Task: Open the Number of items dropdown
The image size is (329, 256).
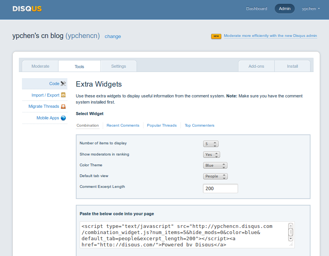Action: 210,144
